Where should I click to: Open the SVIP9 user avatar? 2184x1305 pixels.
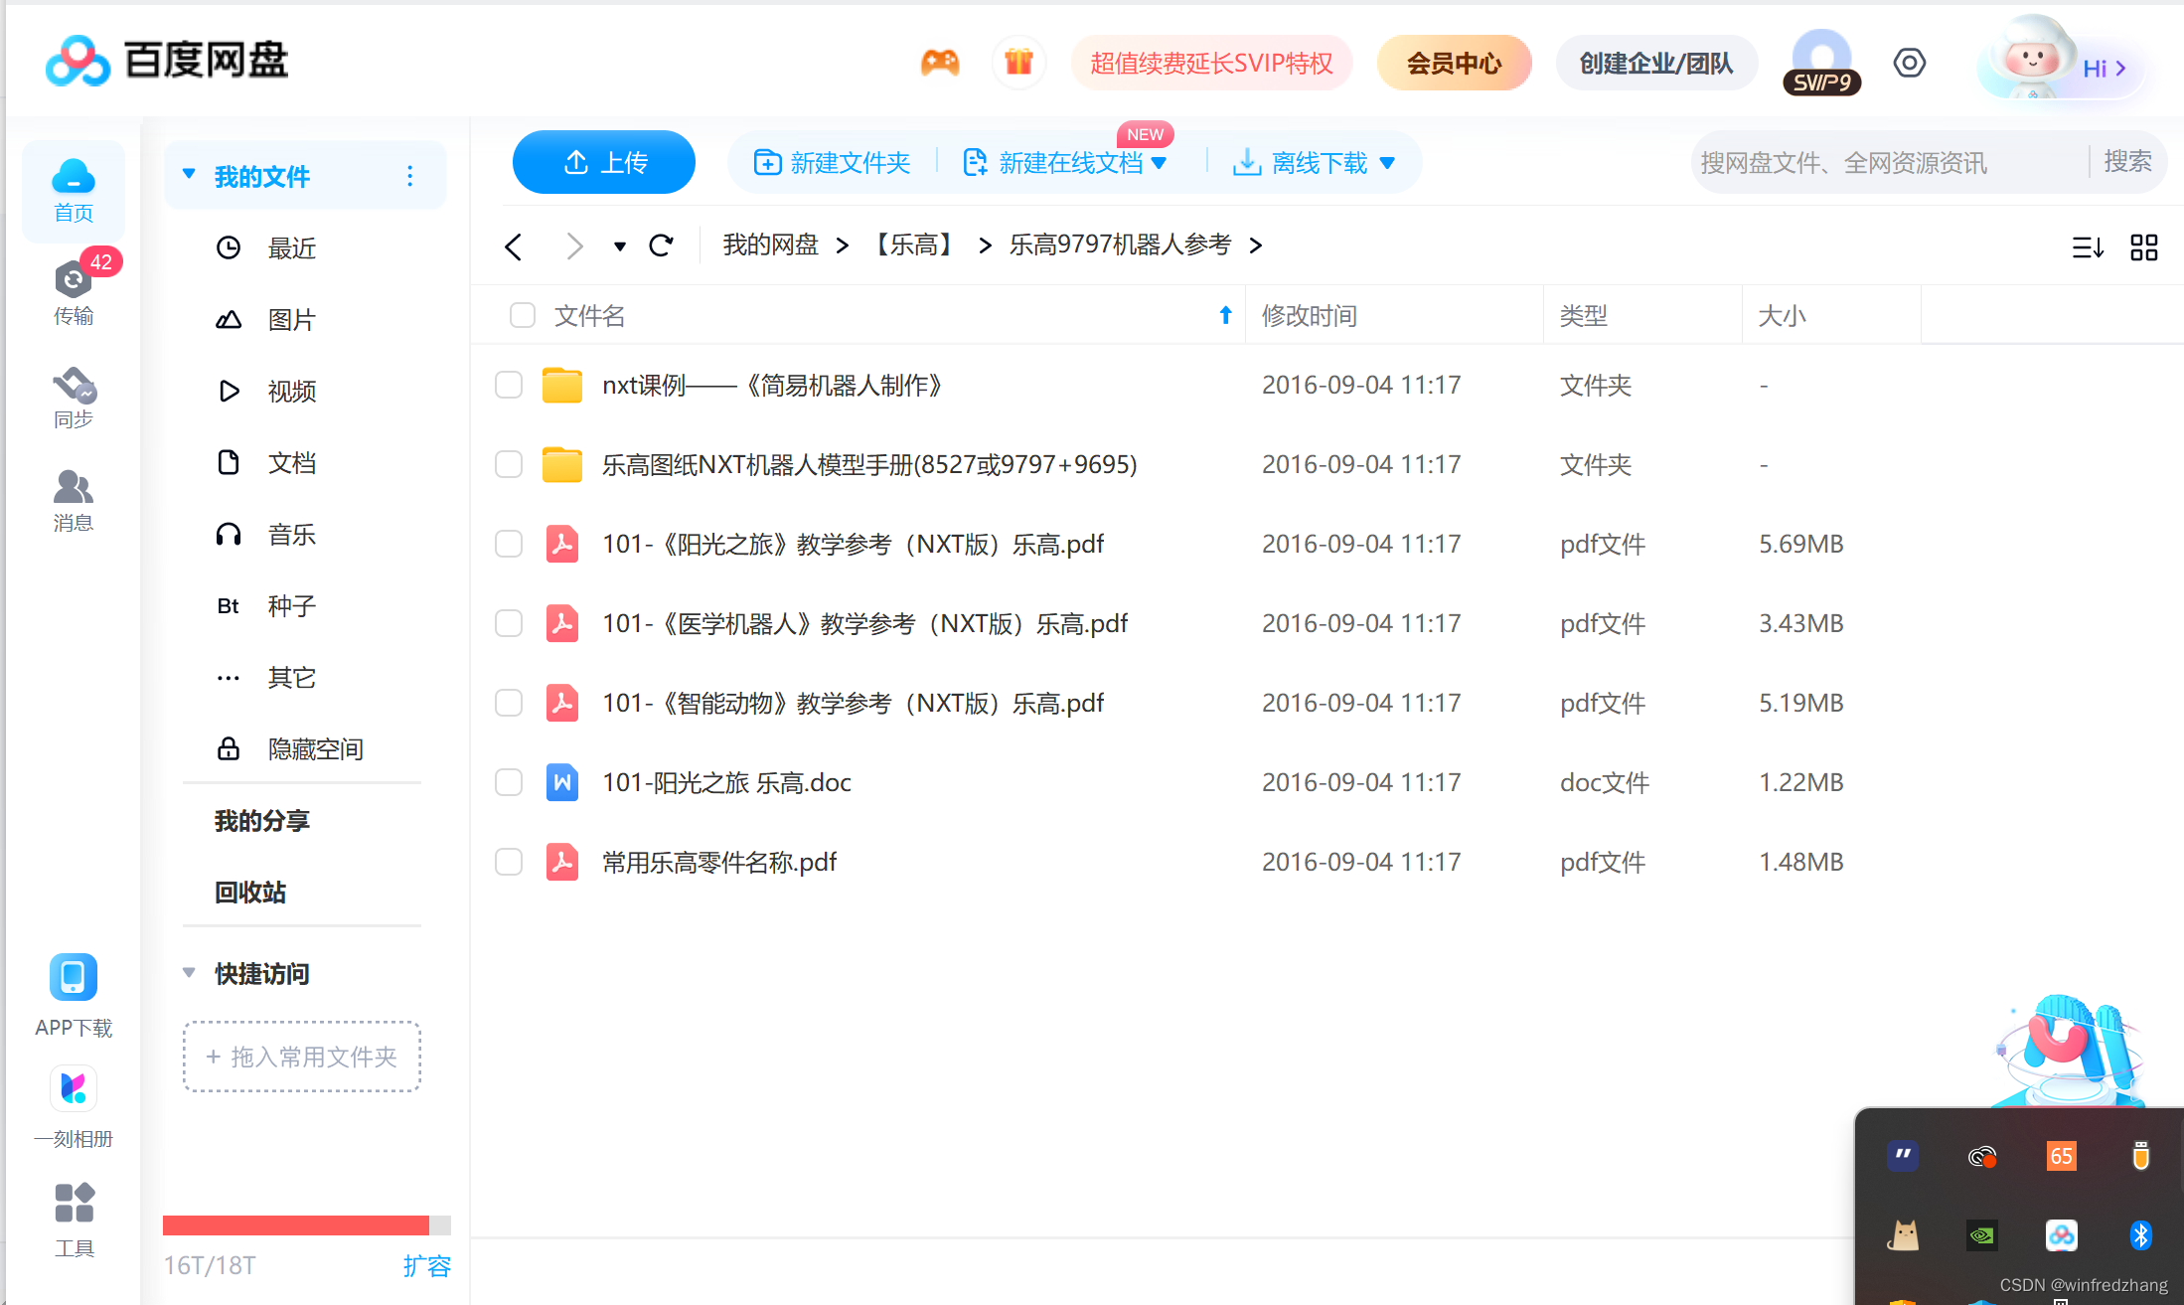[1821, 62]
